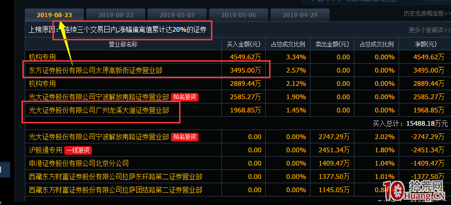The width and height of the screenshot is (451, 205).
Task: Click the 上榜原因 reason text
Action: (x=117, y=30)
